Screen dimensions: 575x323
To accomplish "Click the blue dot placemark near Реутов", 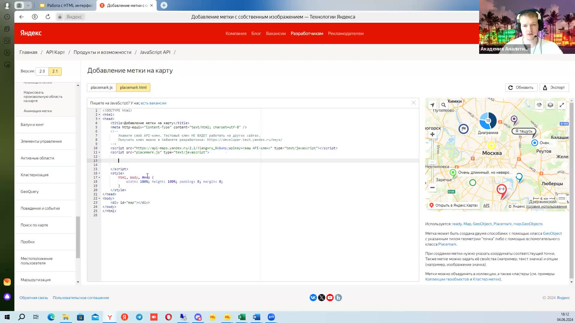I will pos(535,143).
